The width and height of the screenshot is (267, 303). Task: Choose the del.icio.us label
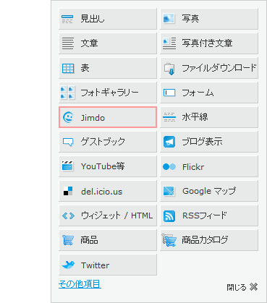coord(101,192)
